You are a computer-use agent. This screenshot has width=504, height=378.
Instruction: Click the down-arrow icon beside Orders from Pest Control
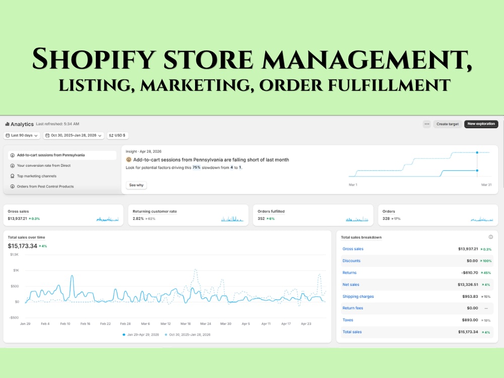[x=12, y=186]
